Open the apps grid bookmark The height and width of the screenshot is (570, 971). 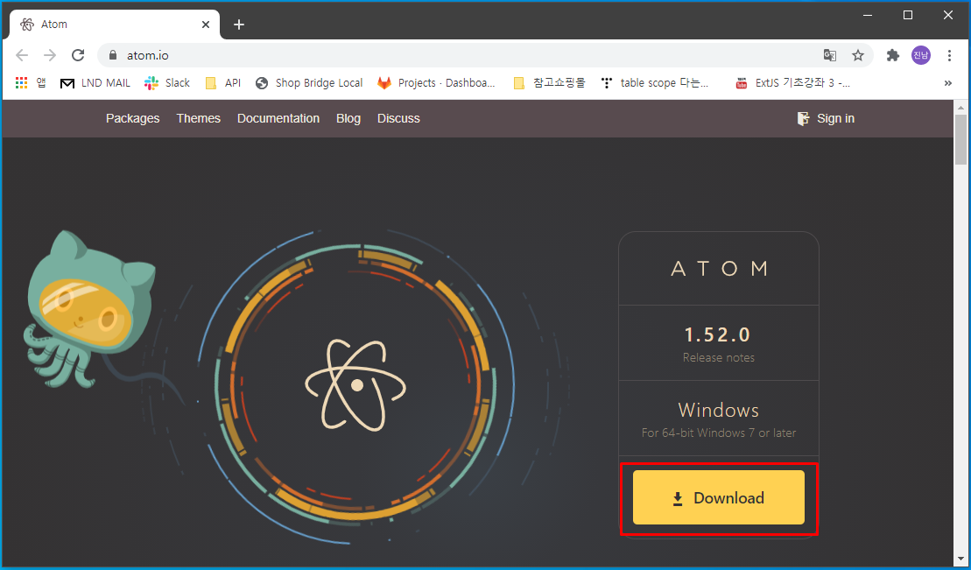tap(31, 82)
